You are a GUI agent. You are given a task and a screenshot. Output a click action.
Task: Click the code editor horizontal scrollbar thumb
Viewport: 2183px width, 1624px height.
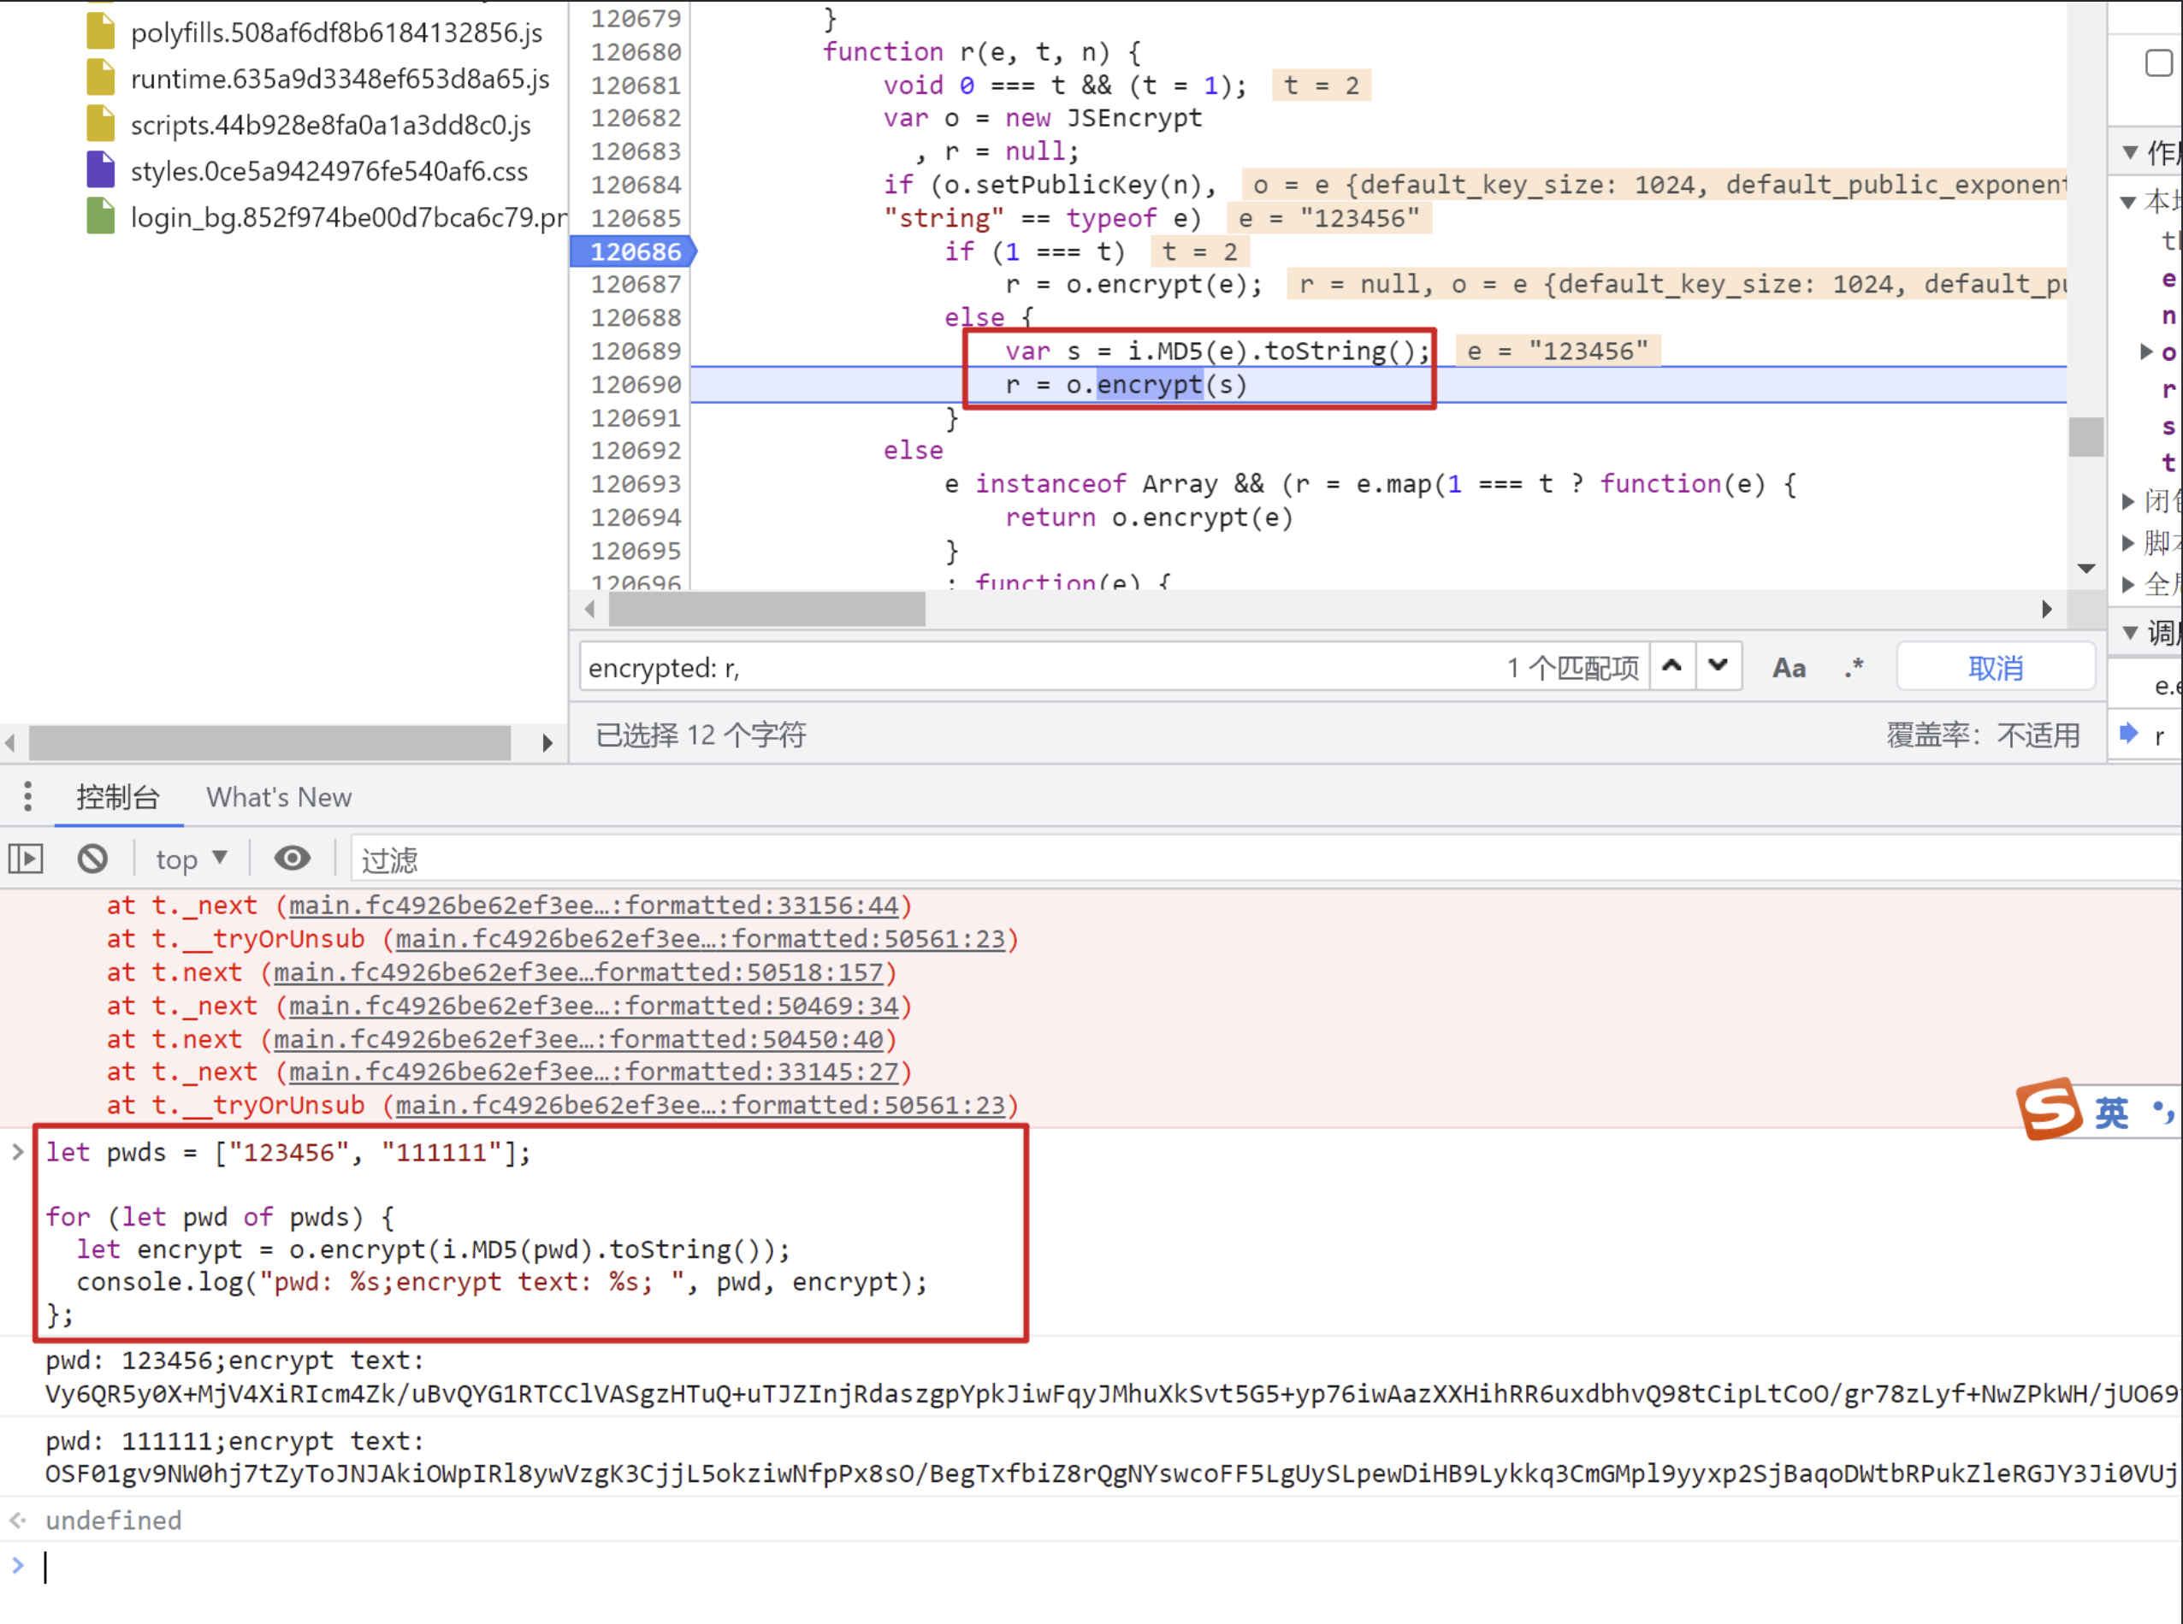click(x=766, y=610)
